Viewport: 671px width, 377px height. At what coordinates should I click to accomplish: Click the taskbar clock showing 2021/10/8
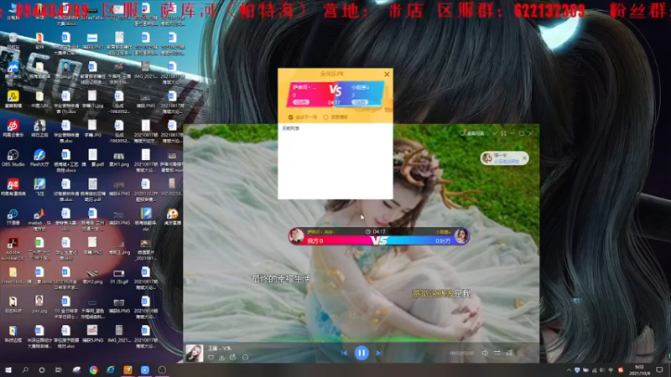pos(640,370)
